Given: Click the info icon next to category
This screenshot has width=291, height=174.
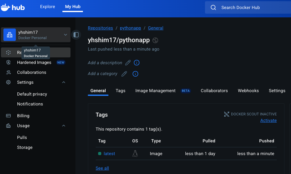Looking at the screenshot, I should pos(135,74).
